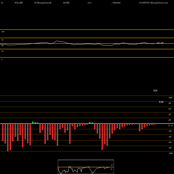Click the 80 label on MR axis
Viewport: 174px width, 174px height.
pos(170,103)
